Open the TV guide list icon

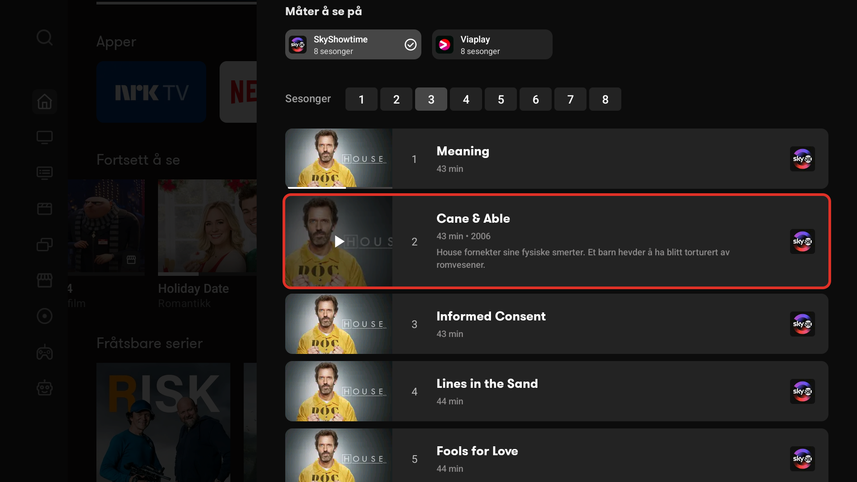(x=45, y=173)
